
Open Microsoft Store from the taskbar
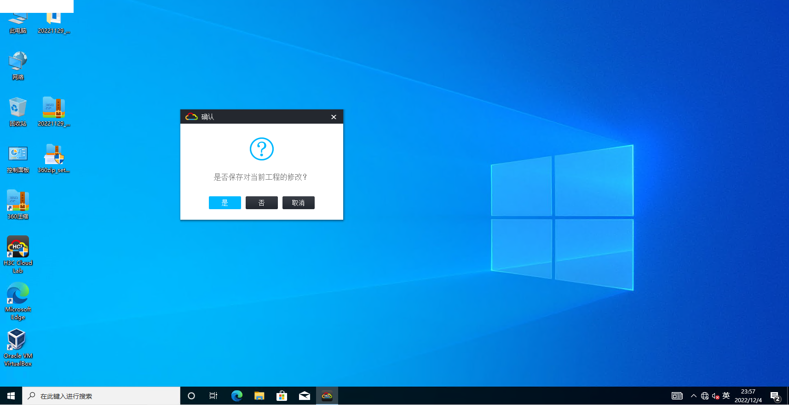[282, 396]
